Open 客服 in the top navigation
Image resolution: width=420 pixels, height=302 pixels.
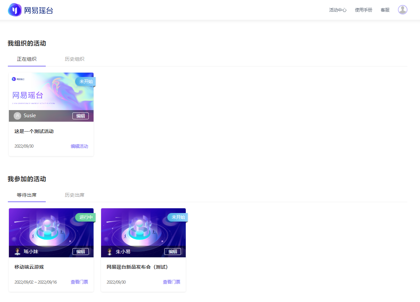385,10
